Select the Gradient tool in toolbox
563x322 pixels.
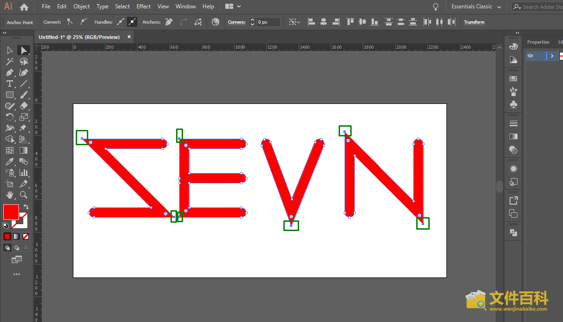24,150
